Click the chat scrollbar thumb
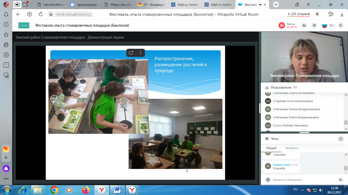This screenshot has width=348, height=195. click(x=346, y=168)
